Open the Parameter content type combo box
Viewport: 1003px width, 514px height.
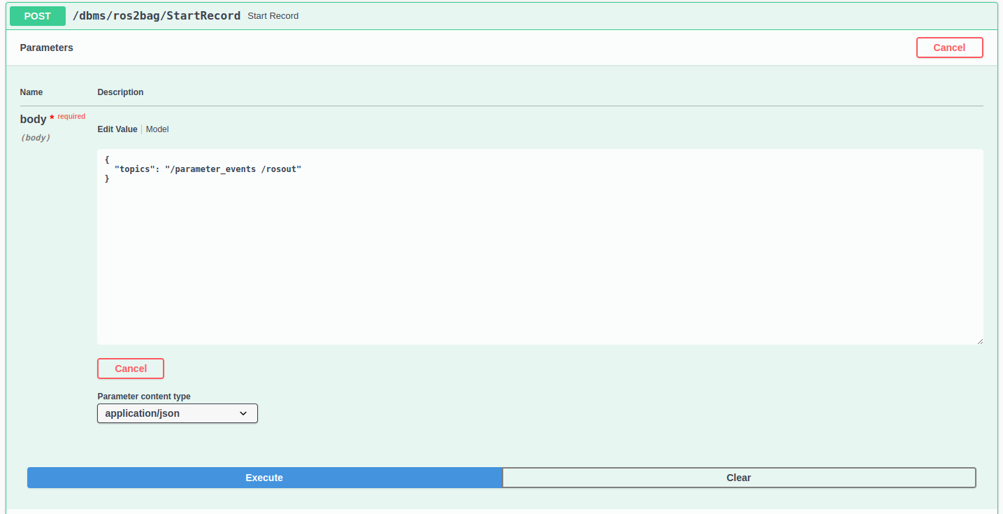tap(177, 413)
